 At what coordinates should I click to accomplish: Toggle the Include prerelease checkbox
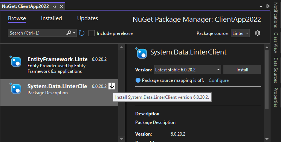(x=92, y=33)
